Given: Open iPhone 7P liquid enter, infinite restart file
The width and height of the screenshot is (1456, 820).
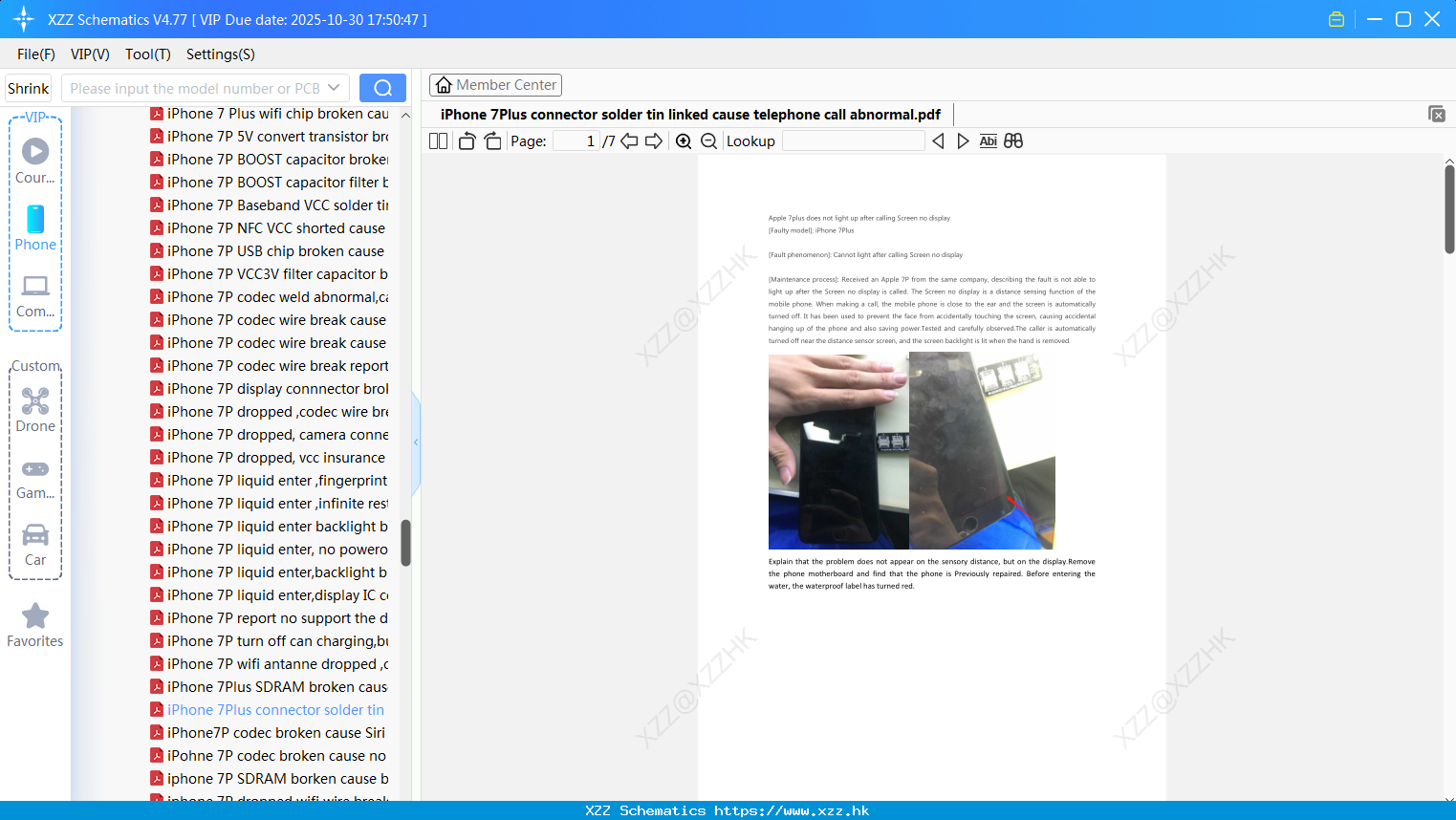Looking at the screenshot, I should click(270, 504).
